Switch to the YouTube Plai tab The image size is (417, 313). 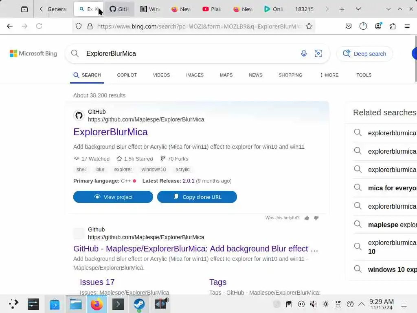click(x=212, y=9)
